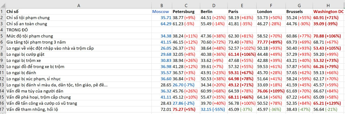Select row 4 header
The image size is (345, 114).
click(2, 30)
